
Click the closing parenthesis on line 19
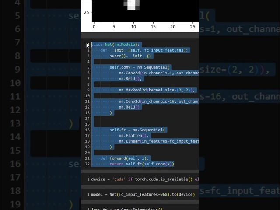tap(111, 147)
